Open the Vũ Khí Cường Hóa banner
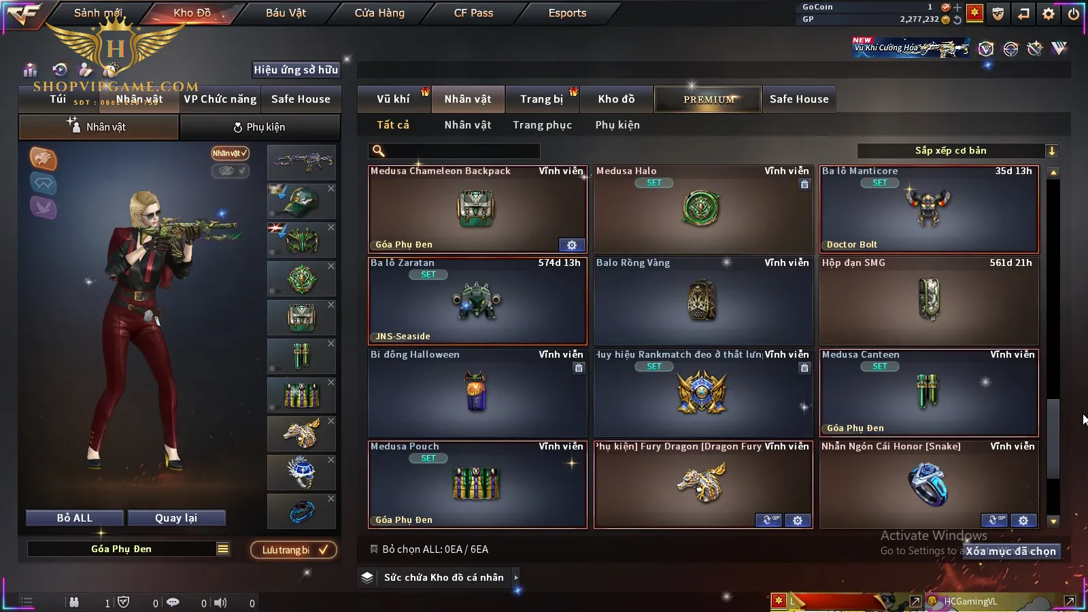Viewport: 1088px width, 612px height. click(911, 48)
